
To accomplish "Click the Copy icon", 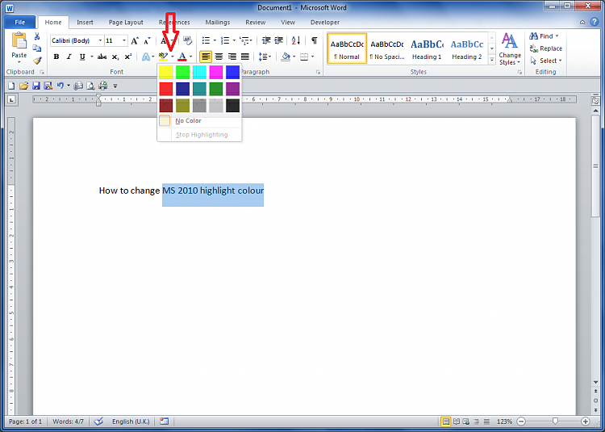I will pyautogui.click(x=36, y=48).
